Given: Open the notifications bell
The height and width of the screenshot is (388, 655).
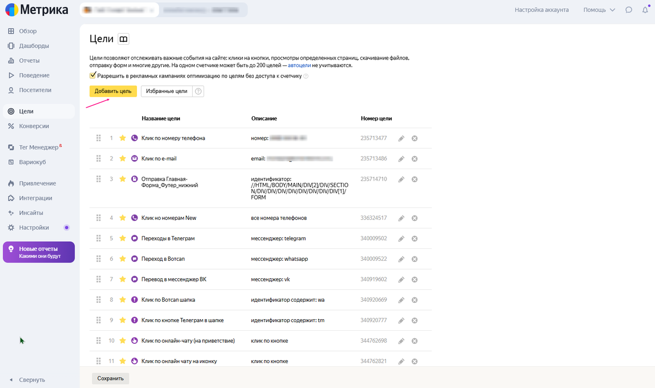Looking at the screenshot, I should (644, 10).
